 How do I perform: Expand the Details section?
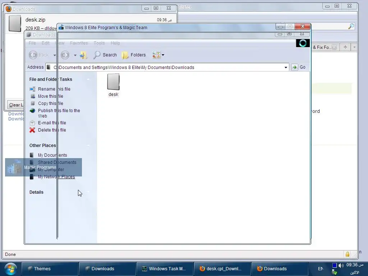click(88, 192)
